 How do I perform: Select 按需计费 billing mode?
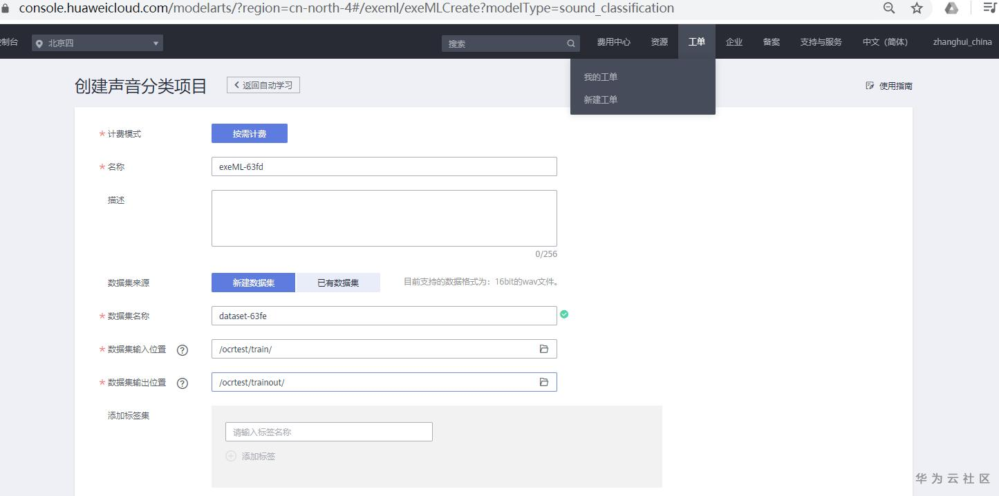[250, 133]
